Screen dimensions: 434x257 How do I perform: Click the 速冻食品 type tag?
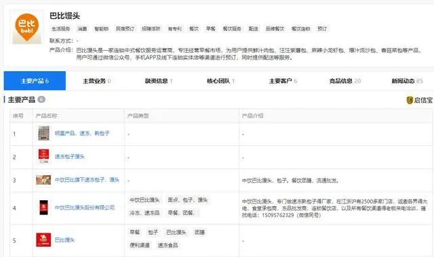167,245
